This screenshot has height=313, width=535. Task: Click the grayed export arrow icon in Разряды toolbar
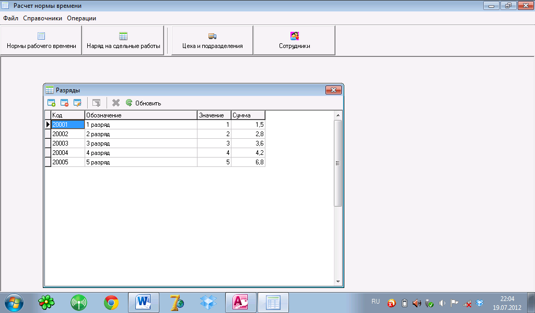pos(97,103)
